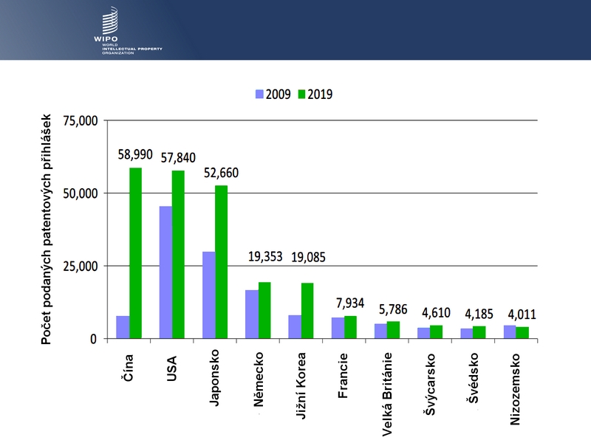Select the 4,011 data label

(x=521, y=315)
